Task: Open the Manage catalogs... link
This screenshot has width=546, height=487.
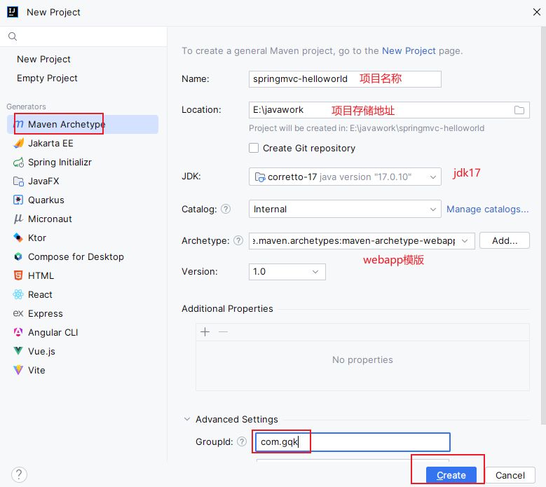Action: [488, 209]
